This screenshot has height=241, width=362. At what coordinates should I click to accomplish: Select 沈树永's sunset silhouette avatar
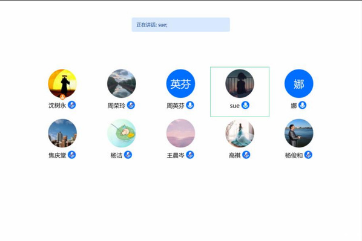pyautogui.click(x=62, y=83)
